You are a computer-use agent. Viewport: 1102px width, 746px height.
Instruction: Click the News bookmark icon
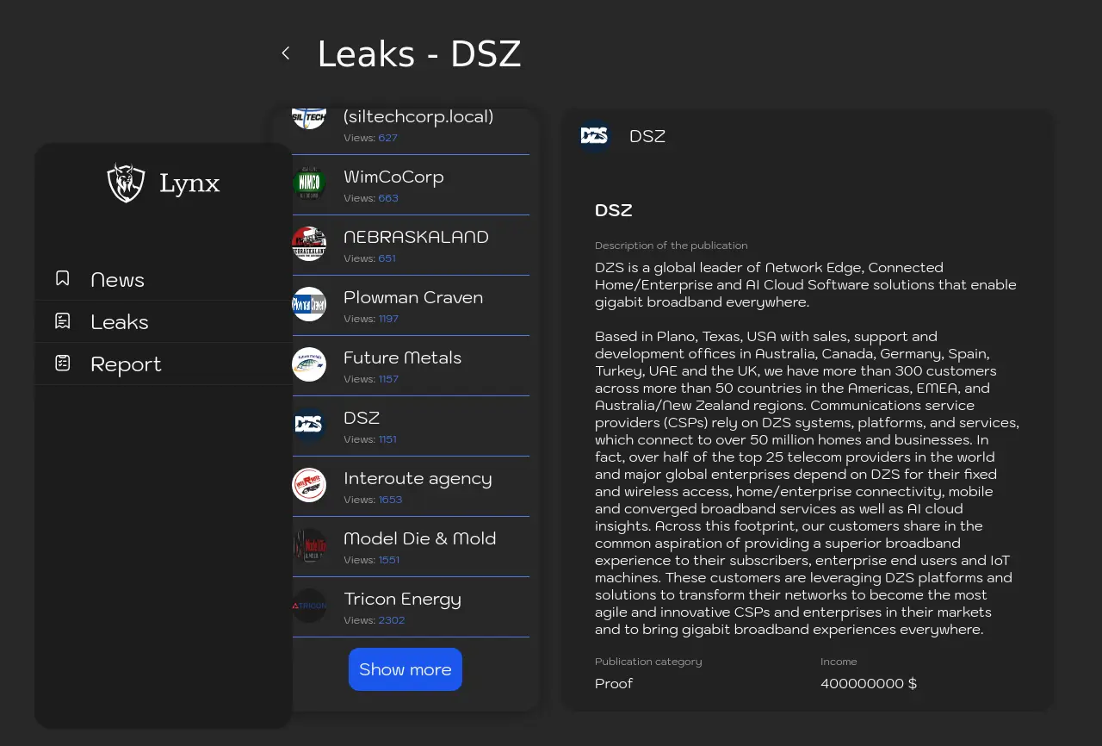coord(63,278)
